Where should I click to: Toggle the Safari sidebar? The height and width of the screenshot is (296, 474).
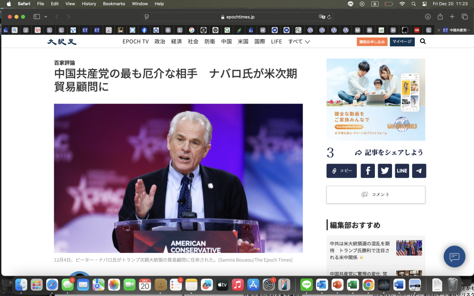coord(37,17)
